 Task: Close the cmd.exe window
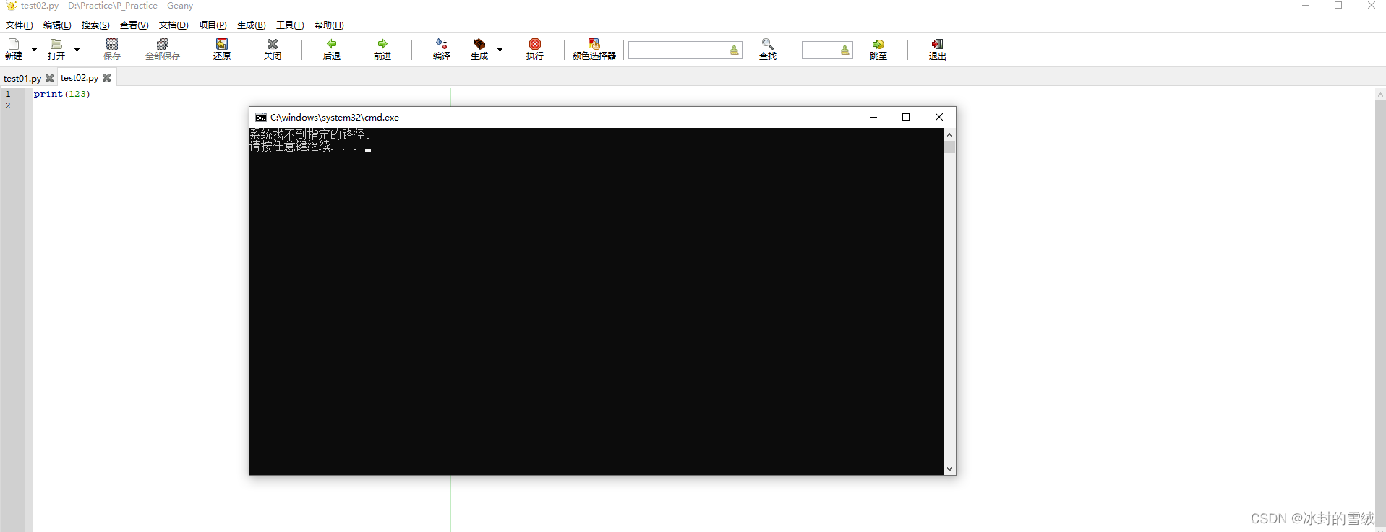point(939,117)
